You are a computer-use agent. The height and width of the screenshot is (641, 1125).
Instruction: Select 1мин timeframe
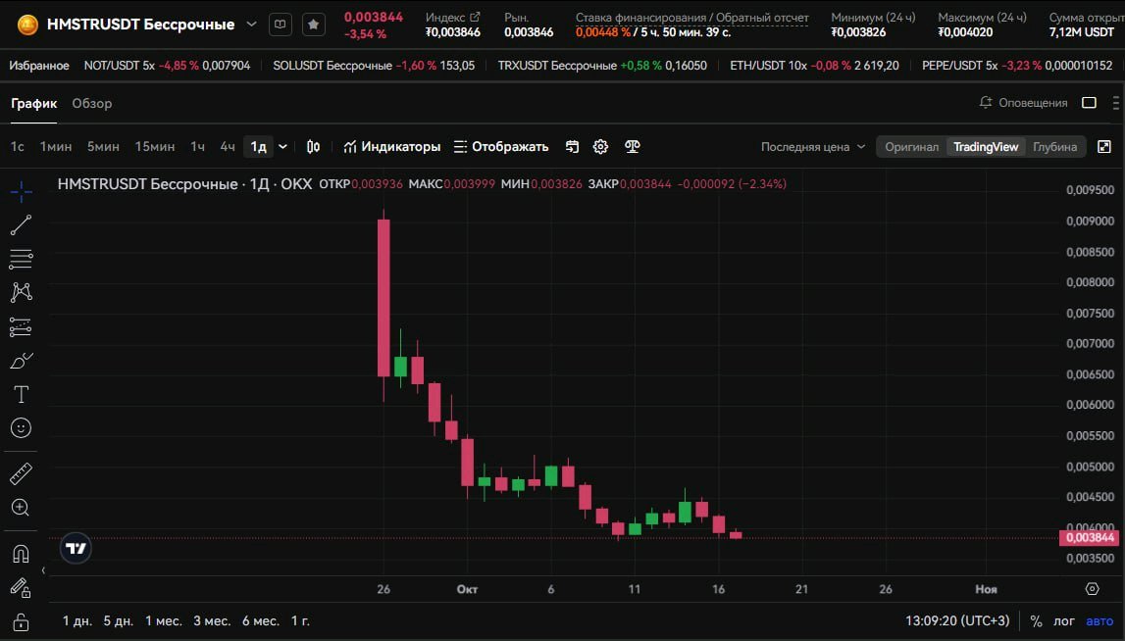(55, 146)
